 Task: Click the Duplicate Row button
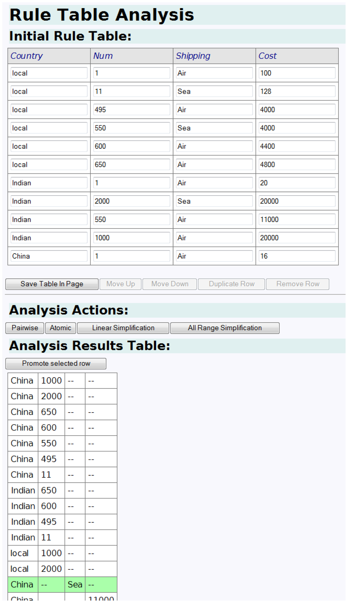pos(231,284)
